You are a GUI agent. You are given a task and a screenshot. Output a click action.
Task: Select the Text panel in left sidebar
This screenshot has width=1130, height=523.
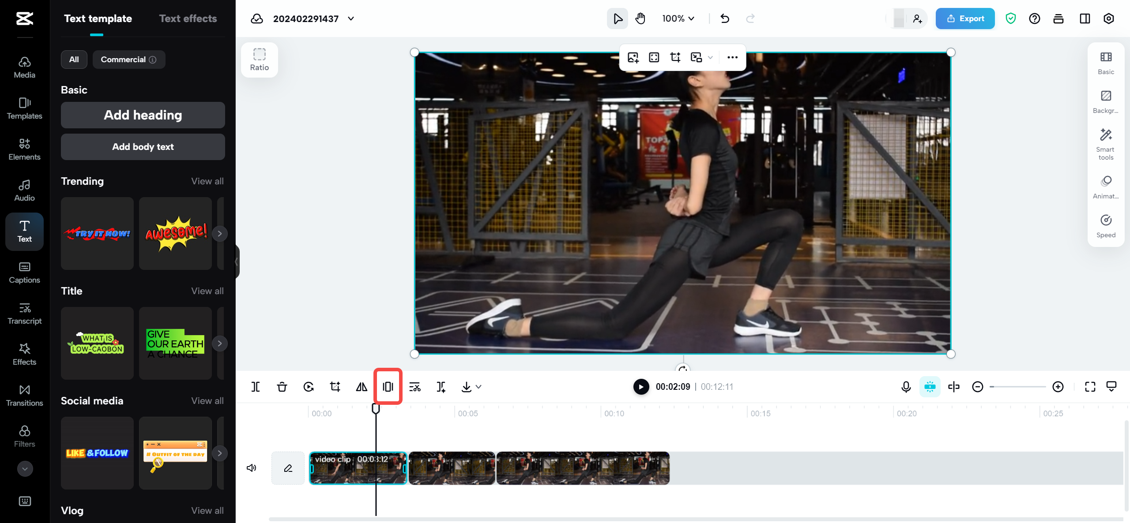click(24, 232)
